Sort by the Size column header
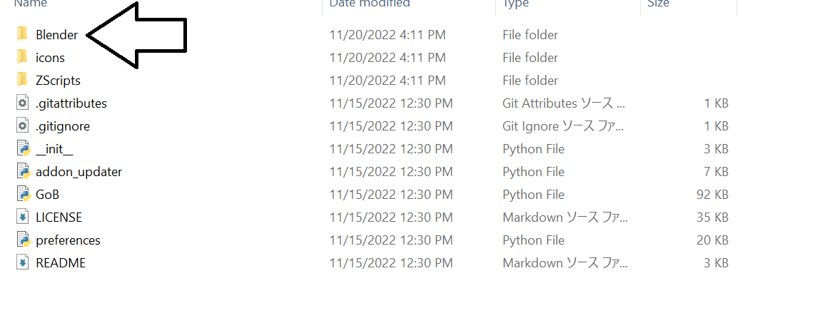 (x=658, y=4)
